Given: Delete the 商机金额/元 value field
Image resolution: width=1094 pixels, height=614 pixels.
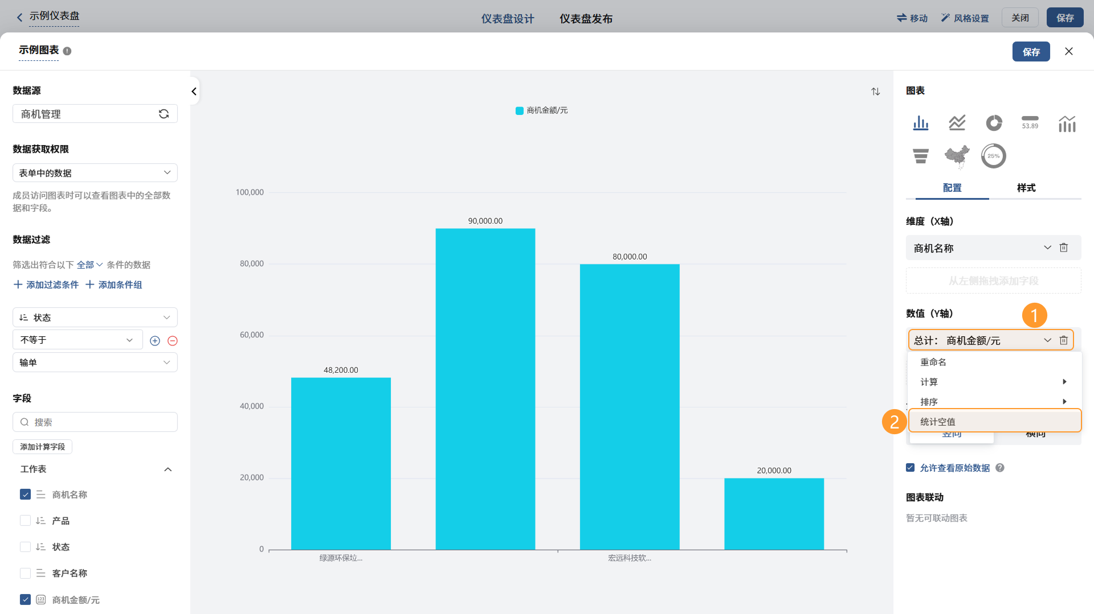Looking at the screenshot, I should (1064, 340).
